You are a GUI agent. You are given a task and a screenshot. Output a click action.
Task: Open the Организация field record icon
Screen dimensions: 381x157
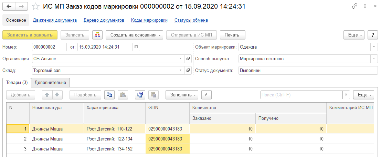click(x=188, y=59)
